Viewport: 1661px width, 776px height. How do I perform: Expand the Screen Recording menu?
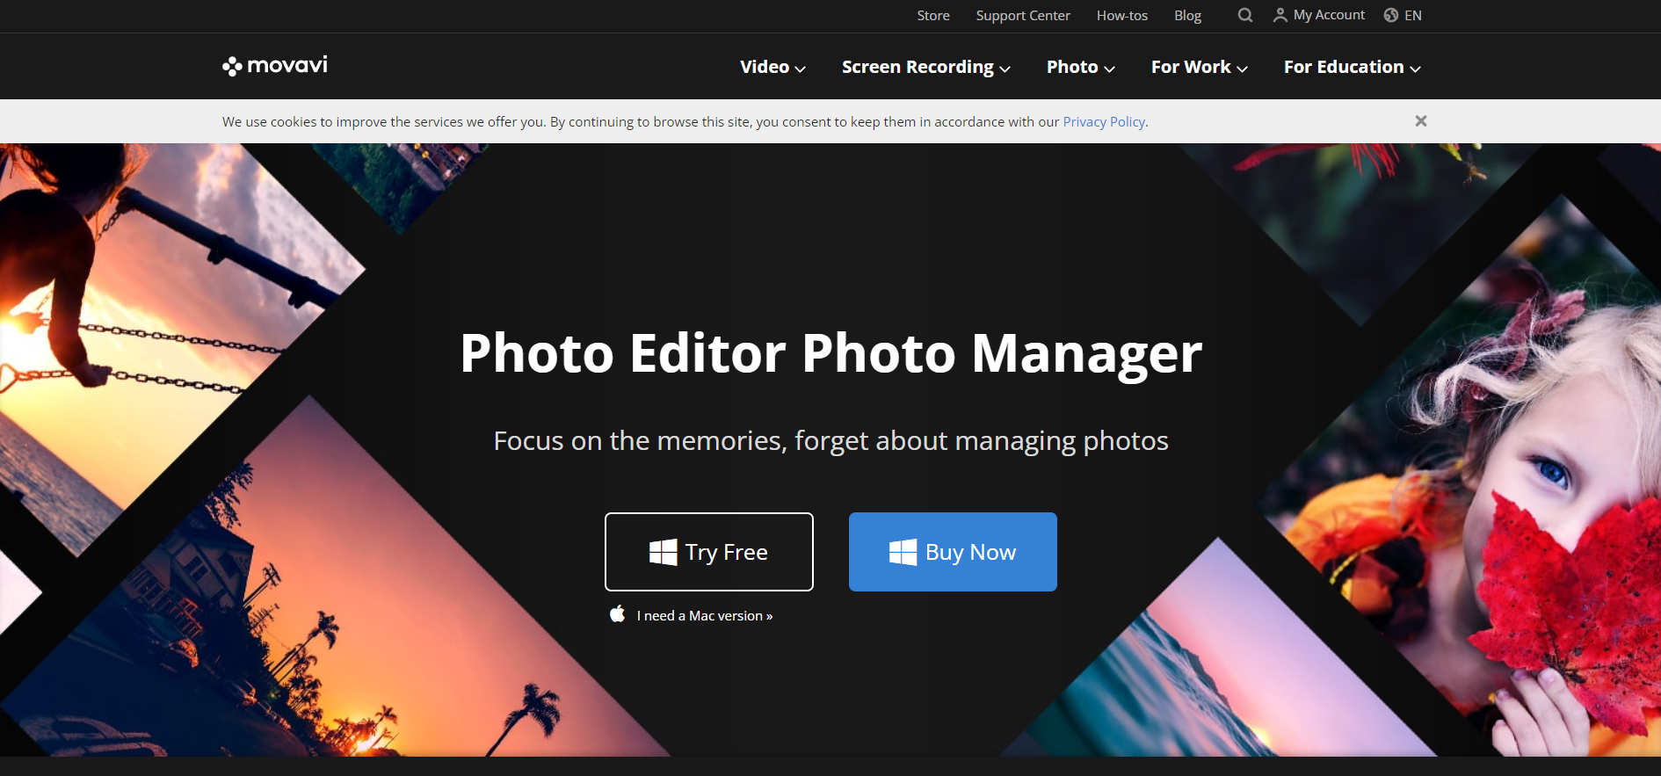(925, 68)
